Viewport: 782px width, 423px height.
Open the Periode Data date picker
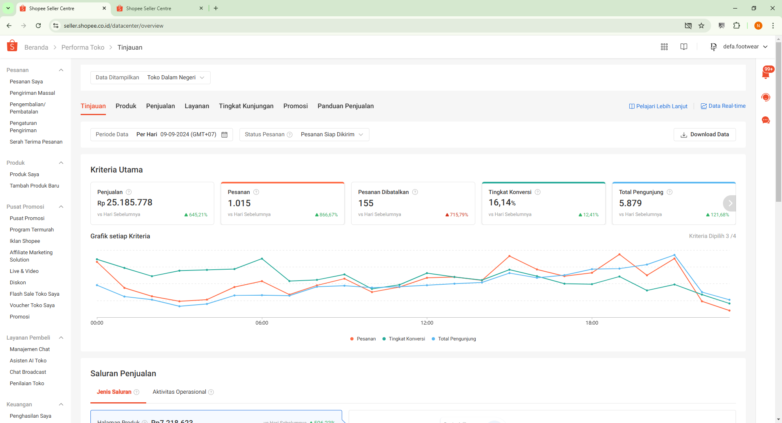click(x=162, y=135)
